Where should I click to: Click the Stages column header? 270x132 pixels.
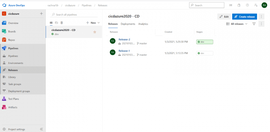(x=199, y=32)
